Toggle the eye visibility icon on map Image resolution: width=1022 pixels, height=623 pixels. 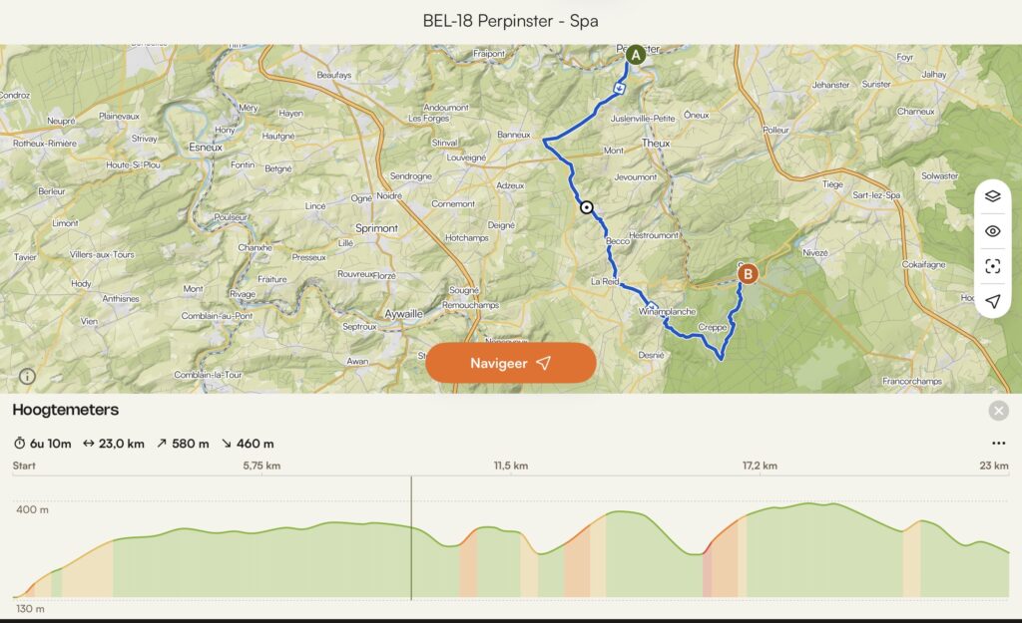tap(992, 231)
